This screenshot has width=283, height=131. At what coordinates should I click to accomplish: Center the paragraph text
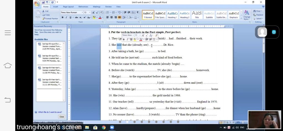coord(111,17)
